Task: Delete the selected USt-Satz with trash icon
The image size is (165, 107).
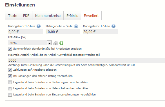Action: click(55, 43)
